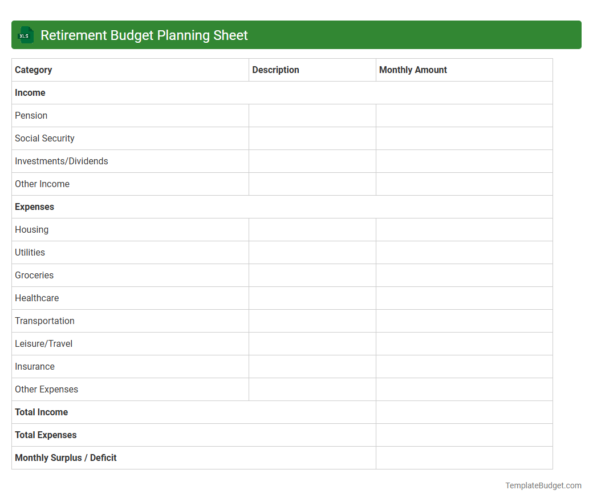Click the Healthcare expense label
This screenshot has height=502, width=593.
pos(36,298)
